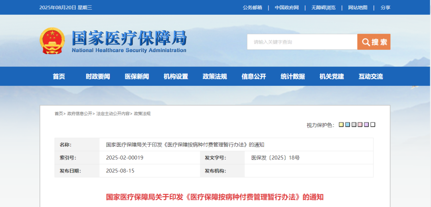431x207 pixels.
Task: Open the 时政要闻 navigation tab
Action: coord(98,76)
